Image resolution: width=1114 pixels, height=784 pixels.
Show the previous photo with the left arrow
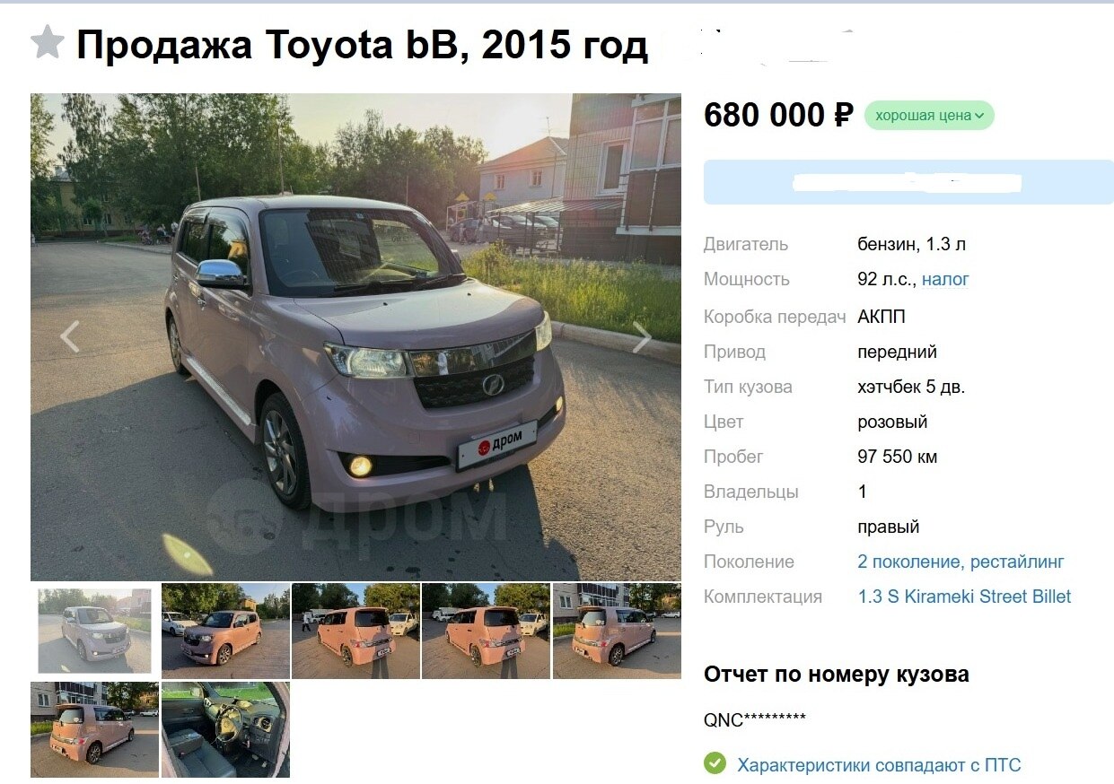point(70,336)
